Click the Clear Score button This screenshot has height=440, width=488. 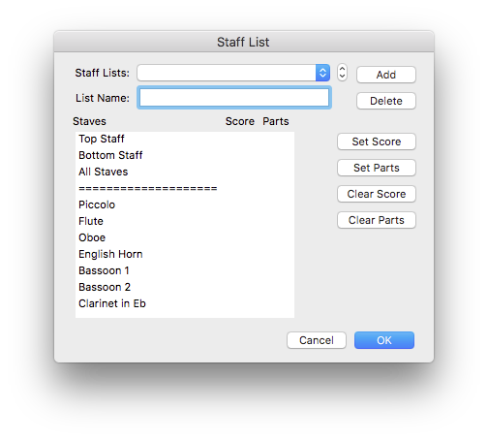(377, 194)
